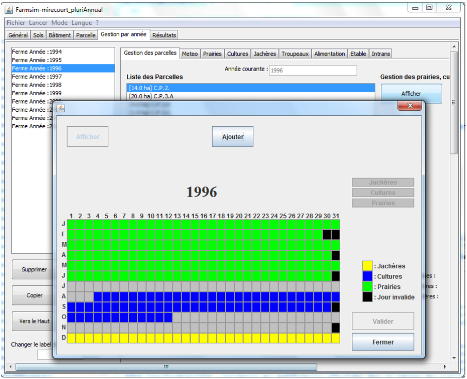The image size is (467, 379).
Task: Click the Supprimer button
Action: [33, 270]
